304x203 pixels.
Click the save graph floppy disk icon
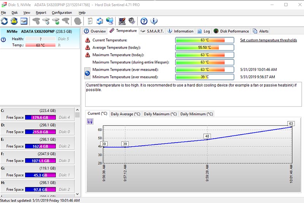[90, 121]
